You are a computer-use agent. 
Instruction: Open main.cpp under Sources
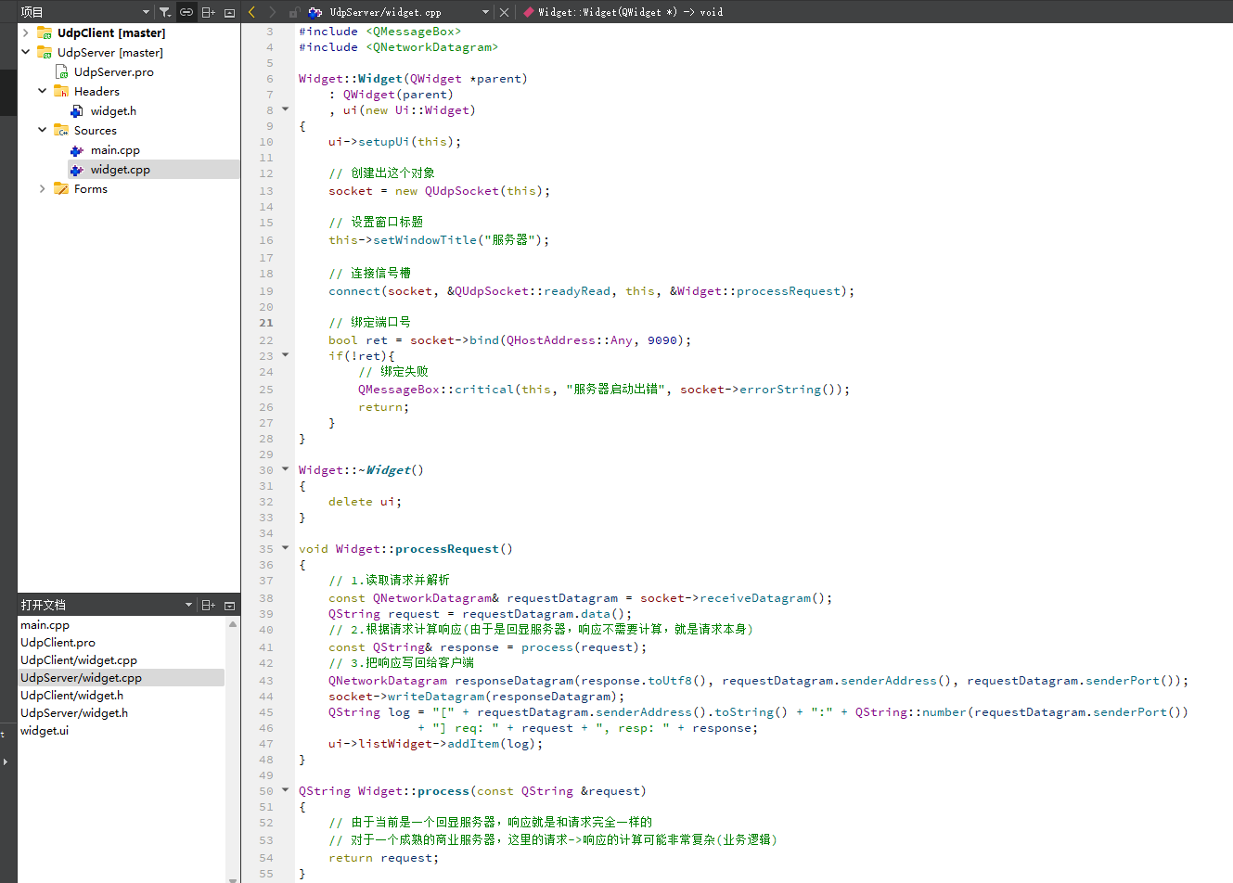coord(115,150)
